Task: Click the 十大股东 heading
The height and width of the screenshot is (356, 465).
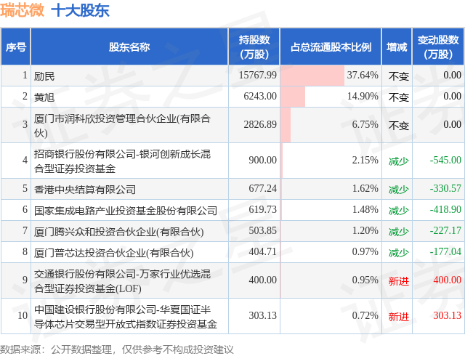Action: point(81,10)
